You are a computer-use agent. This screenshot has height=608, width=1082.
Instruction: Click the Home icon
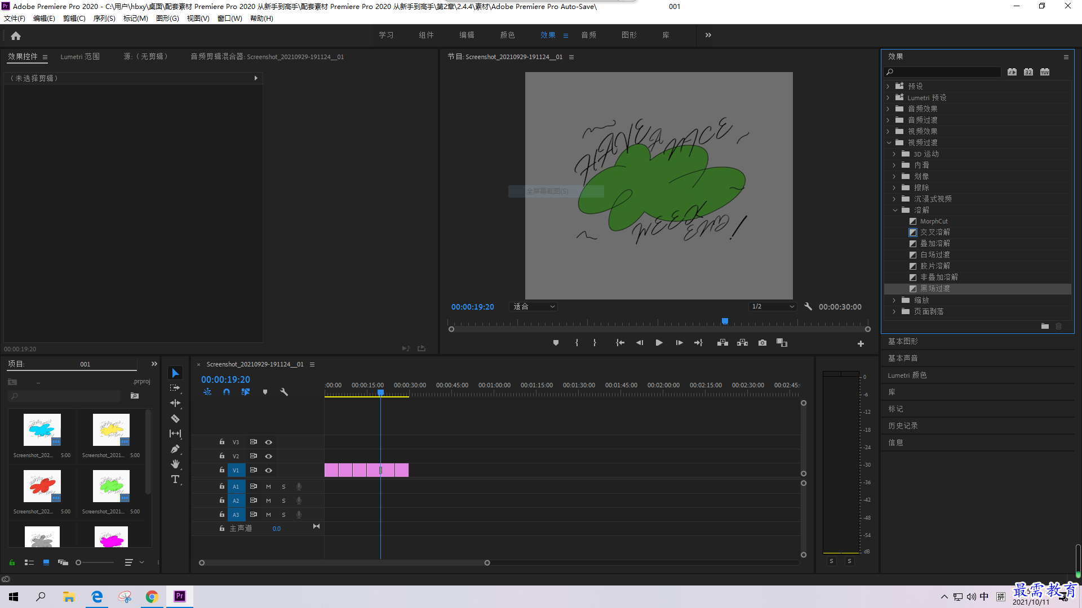pos(16,35)
